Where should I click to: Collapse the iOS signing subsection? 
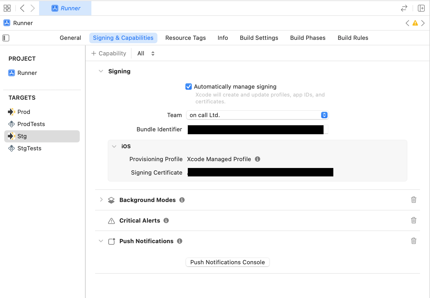[114, 146]
